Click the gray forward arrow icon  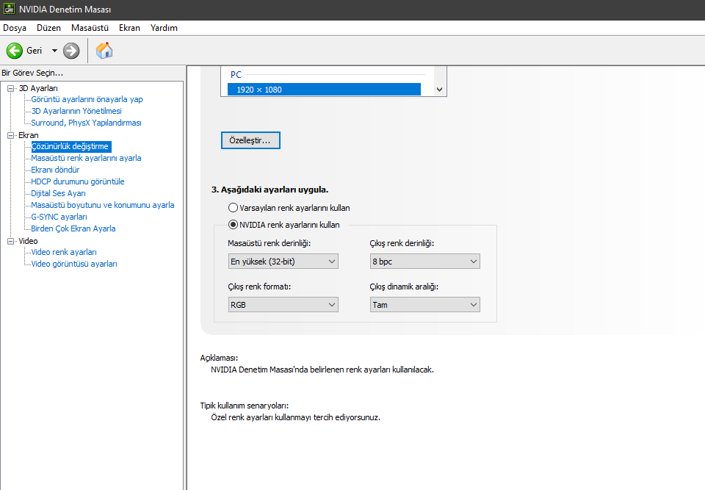point(71,51)
